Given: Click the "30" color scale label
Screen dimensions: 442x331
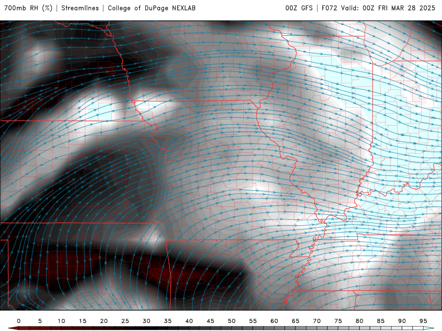Looking at the screenshot, I should pos(146,321).
